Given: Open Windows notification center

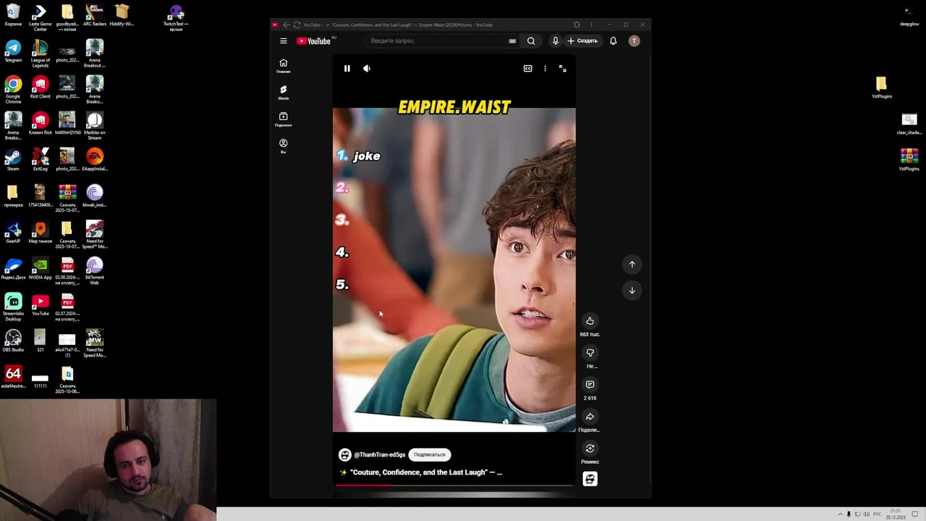Looking at the screenshot, I should [x=915, y=514].
